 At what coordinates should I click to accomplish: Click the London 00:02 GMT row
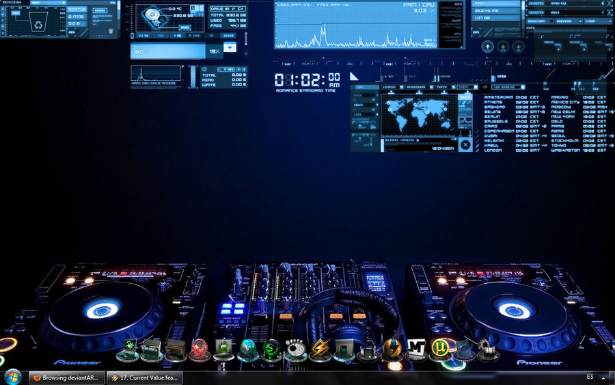click(511, 150)
